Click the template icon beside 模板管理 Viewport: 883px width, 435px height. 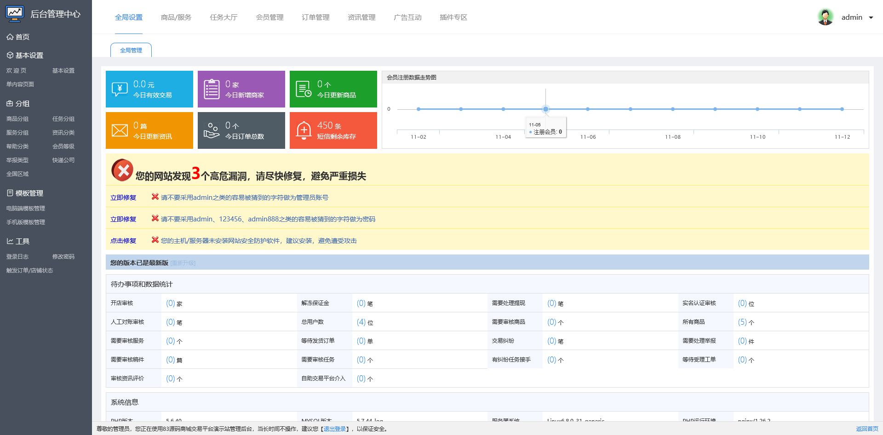[x=10, y=193]
